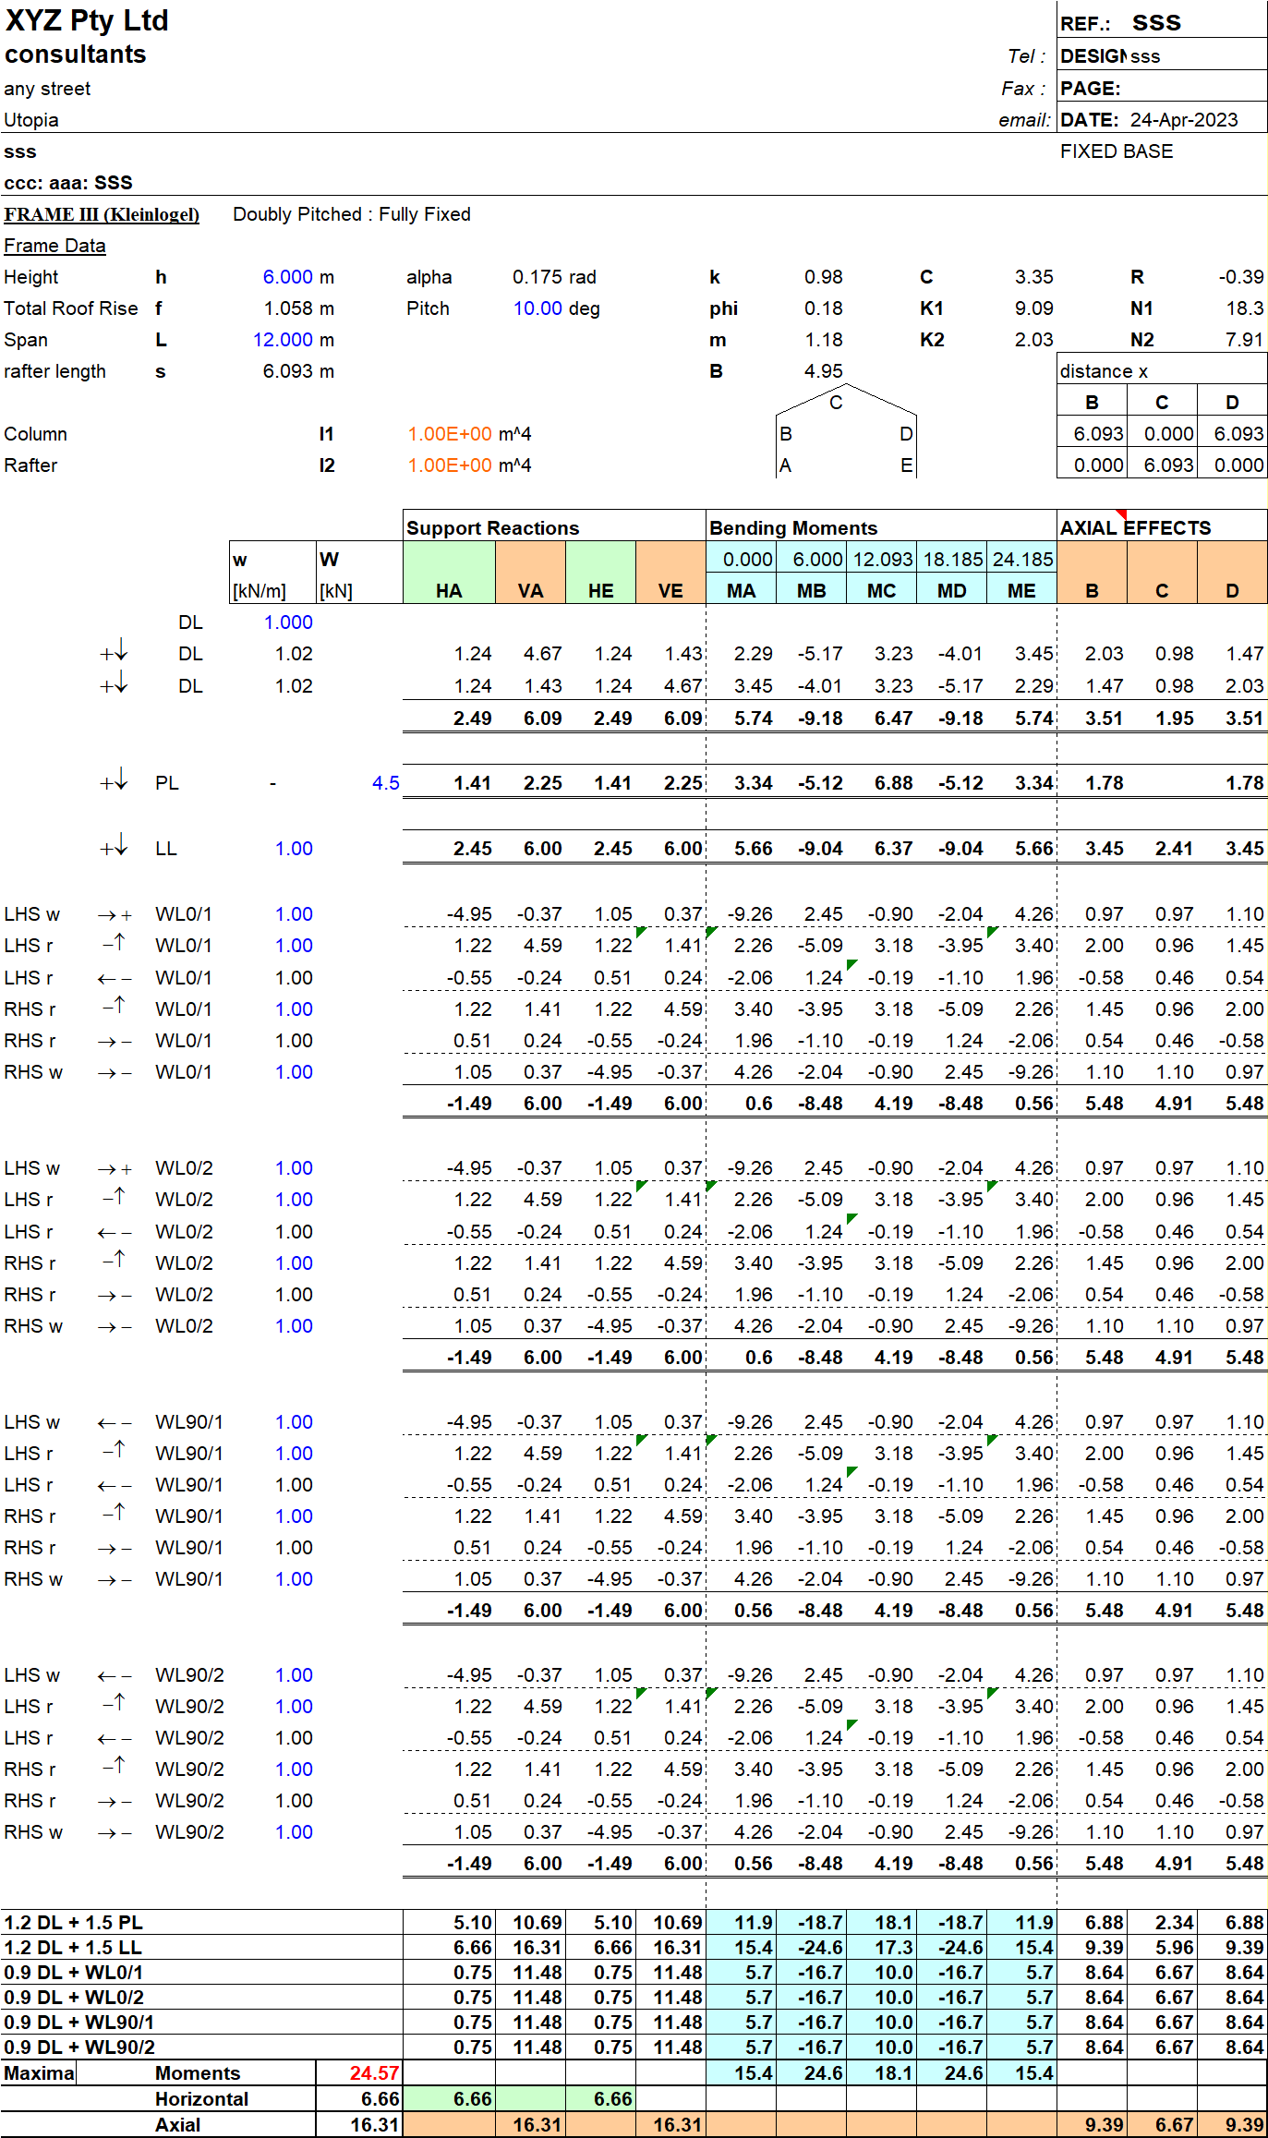Click the 'FRAME III (Kleinlogel)' heading
This screenshot has width=1268, height=2138.
pos(102,214)
